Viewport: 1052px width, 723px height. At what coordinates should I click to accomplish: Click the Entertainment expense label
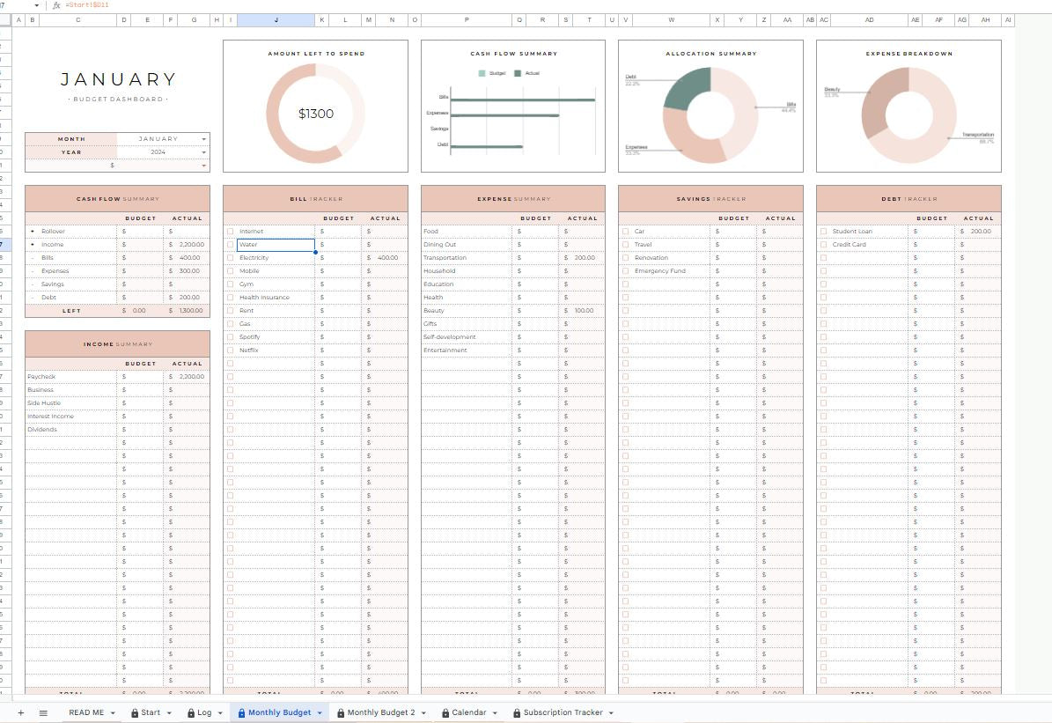[x=445, y=350]
